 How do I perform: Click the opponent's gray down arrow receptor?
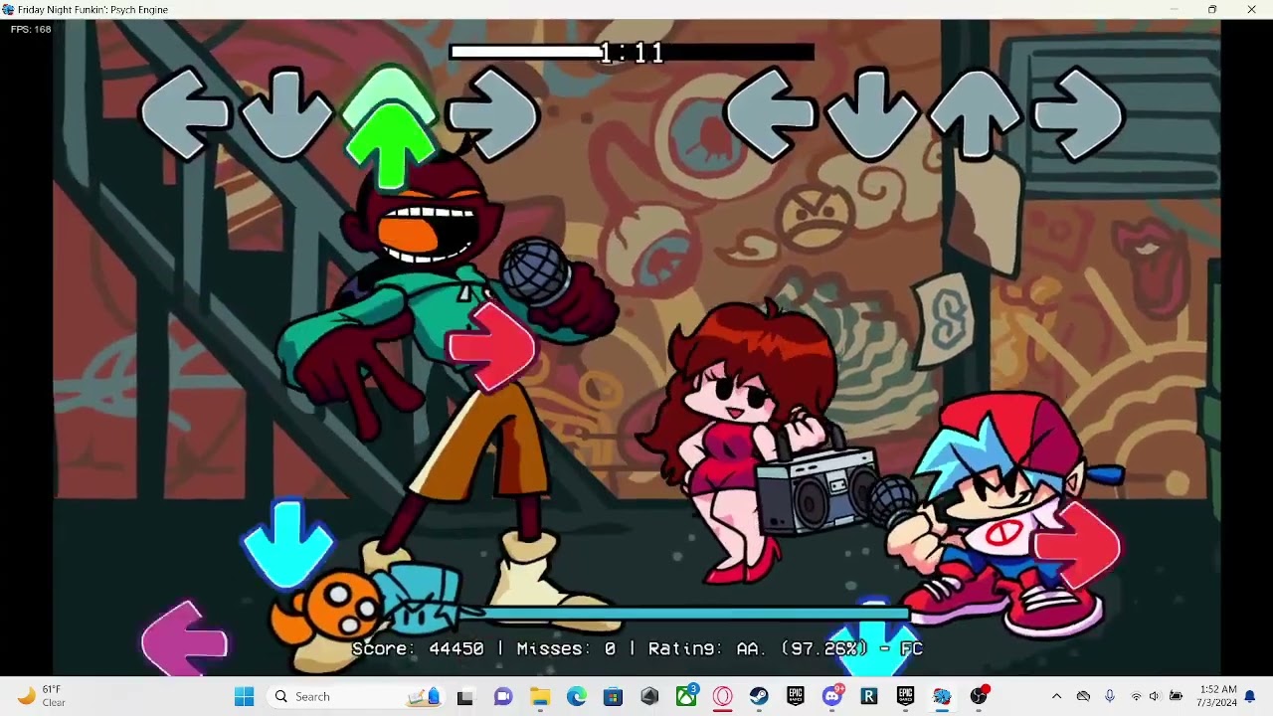tap(286, 115)
